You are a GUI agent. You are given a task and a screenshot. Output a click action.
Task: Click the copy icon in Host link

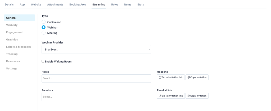point(188,78)
